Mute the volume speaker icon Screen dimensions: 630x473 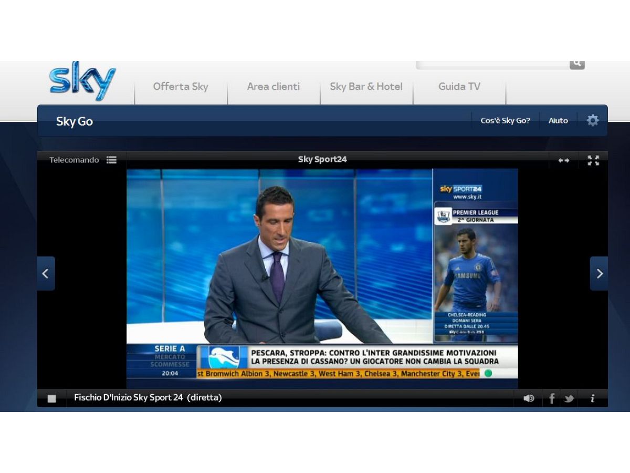[529, 398]
